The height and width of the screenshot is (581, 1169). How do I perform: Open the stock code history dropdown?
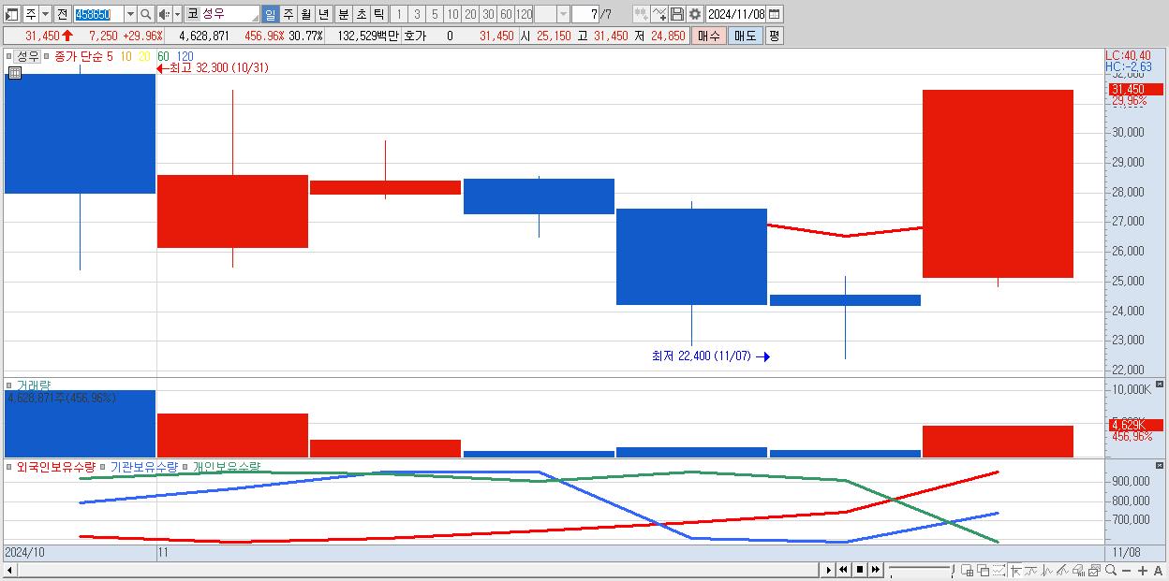click(x=130, y=14)
